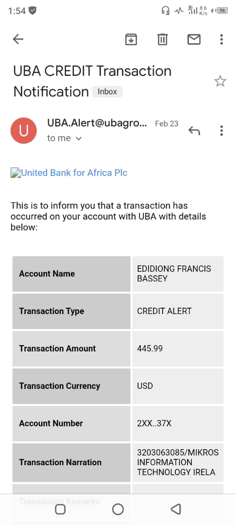Screen dimensions: 236x525
Task: Expand the 'to me' recipient details
Action: tap(65, 138)
